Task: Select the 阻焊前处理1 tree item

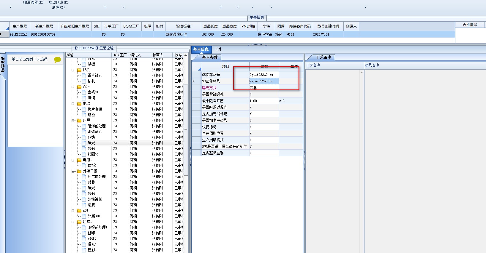Action: click(97, 227)
